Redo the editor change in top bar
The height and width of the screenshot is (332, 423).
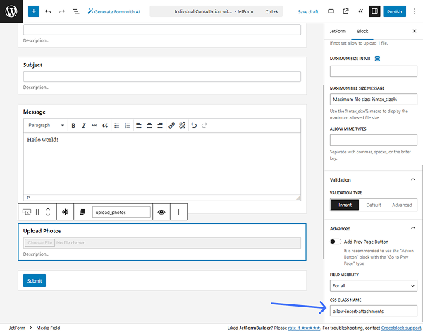tap(62, 11)
